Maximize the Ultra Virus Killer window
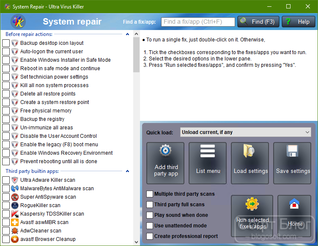 pos(288,6)
